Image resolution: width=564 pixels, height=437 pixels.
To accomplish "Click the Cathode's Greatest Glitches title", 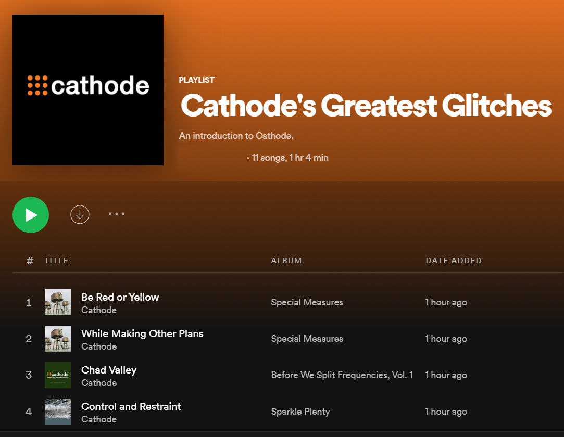I will (x=366, y=105).
